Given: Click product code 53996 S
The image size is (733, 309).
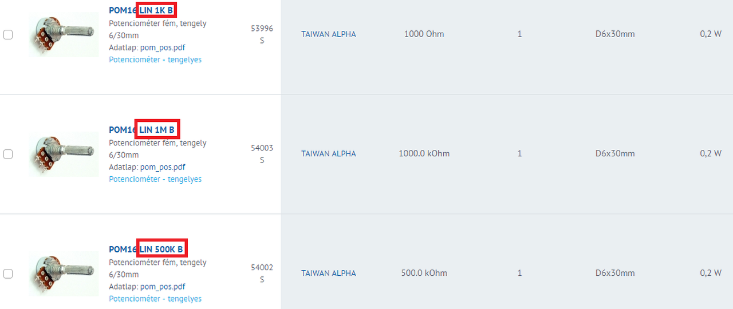Looking at the screenshot, I should pyautogui.click(x=262, y=34).
